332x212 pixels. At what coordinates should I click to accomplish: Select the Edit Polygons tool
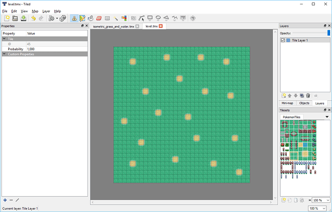141,18
